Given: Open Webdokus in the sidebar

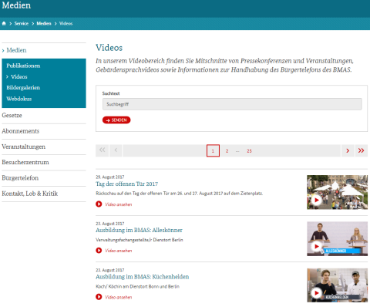Looking at the screenshot, I should [19, 99].
